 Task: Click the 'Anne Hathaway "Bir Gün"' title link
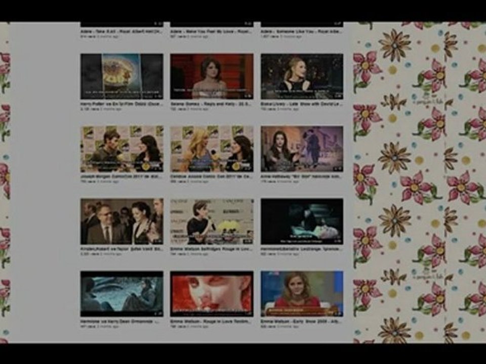coord(302,177)
